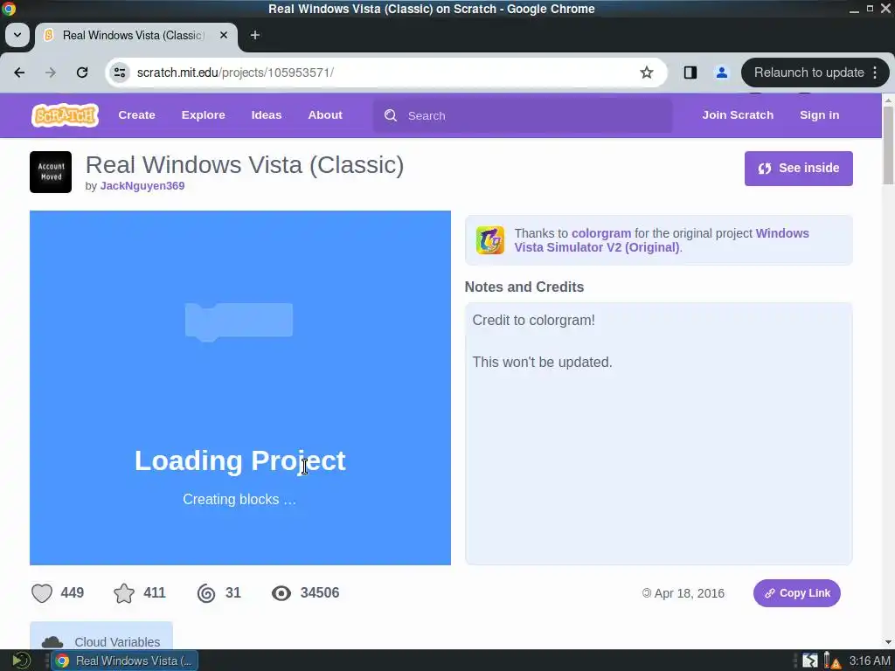Click the remixes spiral icon
Image resolution: width=895 pixels, height=671 pixels.
206,593
